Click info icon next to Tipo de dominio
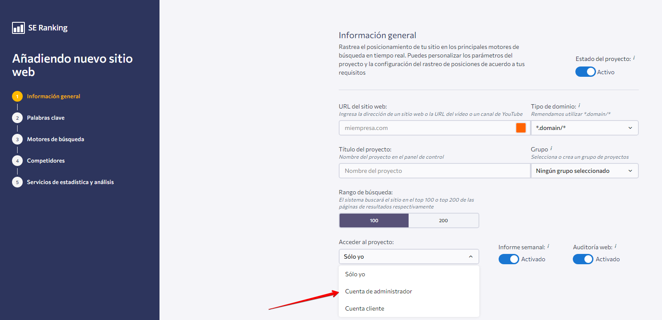The height and width of the screenshot is (320, 662). (579, 105)
